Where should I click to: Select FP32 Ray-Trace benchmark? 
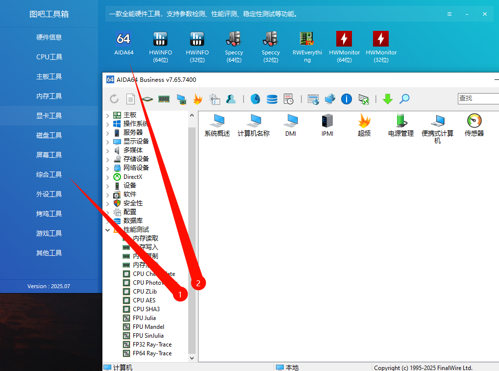point(152,344)
